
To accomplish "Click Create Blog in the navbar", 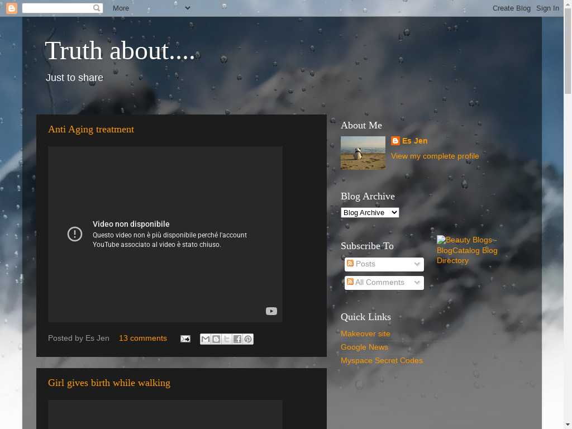I will point(511,8).
